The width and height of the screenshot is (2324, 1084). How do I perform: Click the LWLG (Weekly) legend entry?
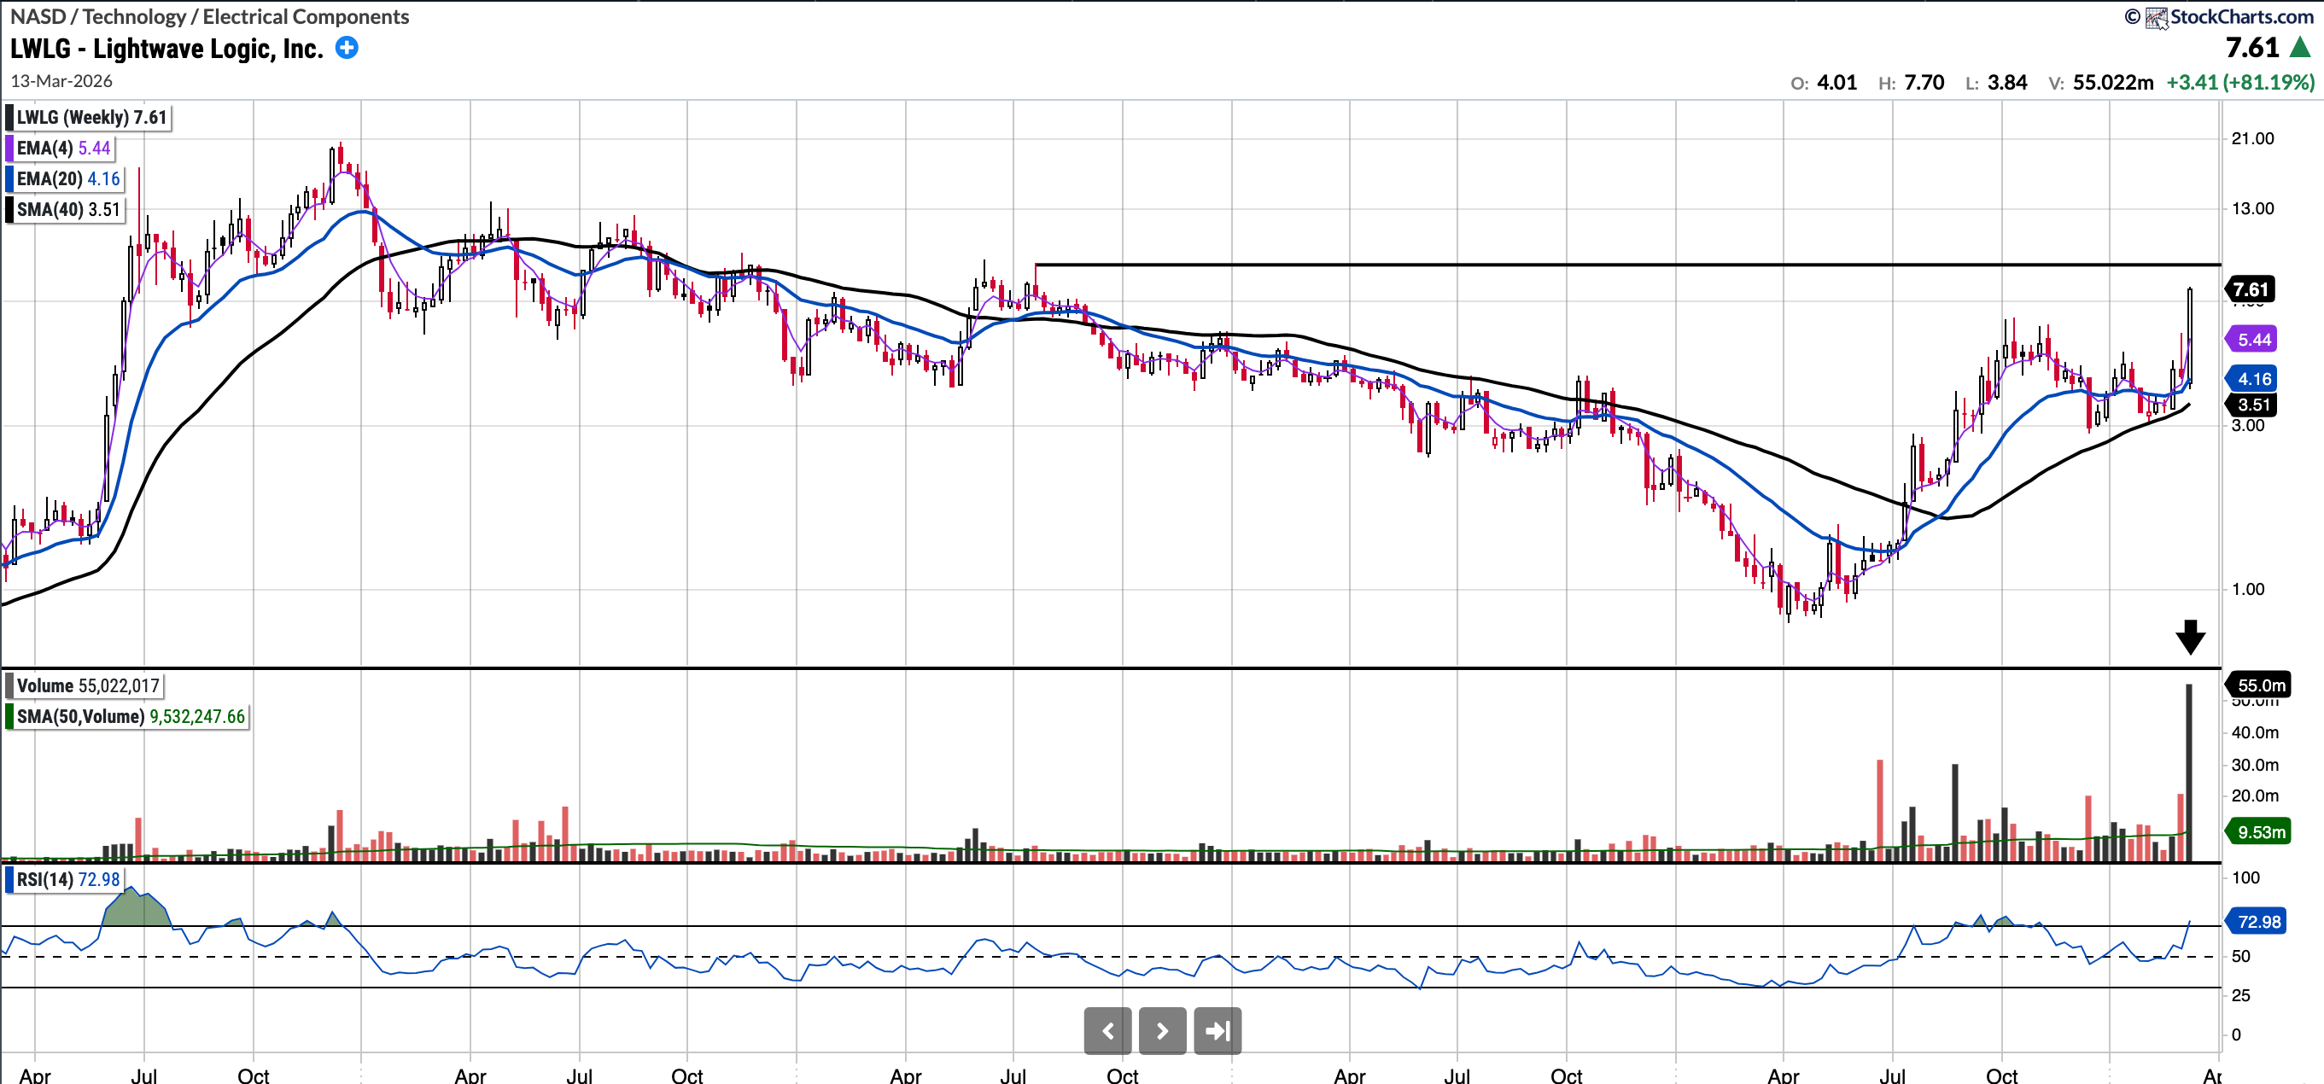pos(91,117)
